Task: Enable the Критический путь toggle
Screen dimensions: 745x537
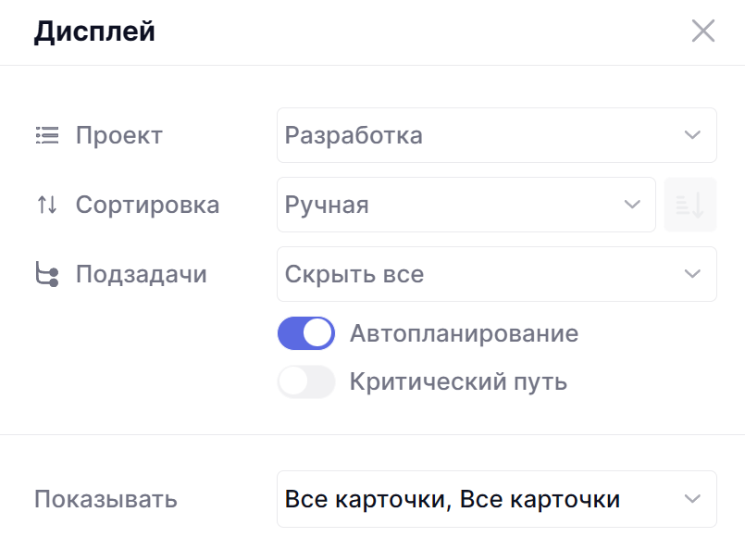Action: point(306,381)
